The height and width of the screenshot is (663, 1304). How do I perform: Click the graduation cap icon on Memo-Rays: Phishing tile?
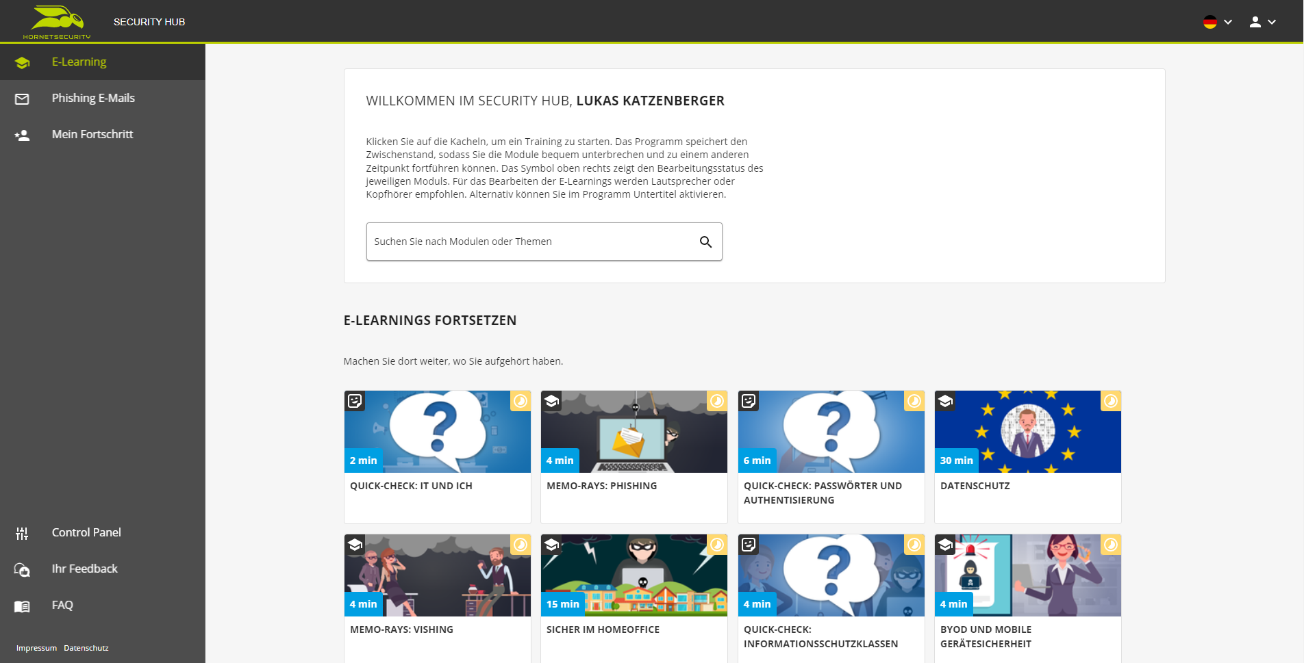[551, 401]
